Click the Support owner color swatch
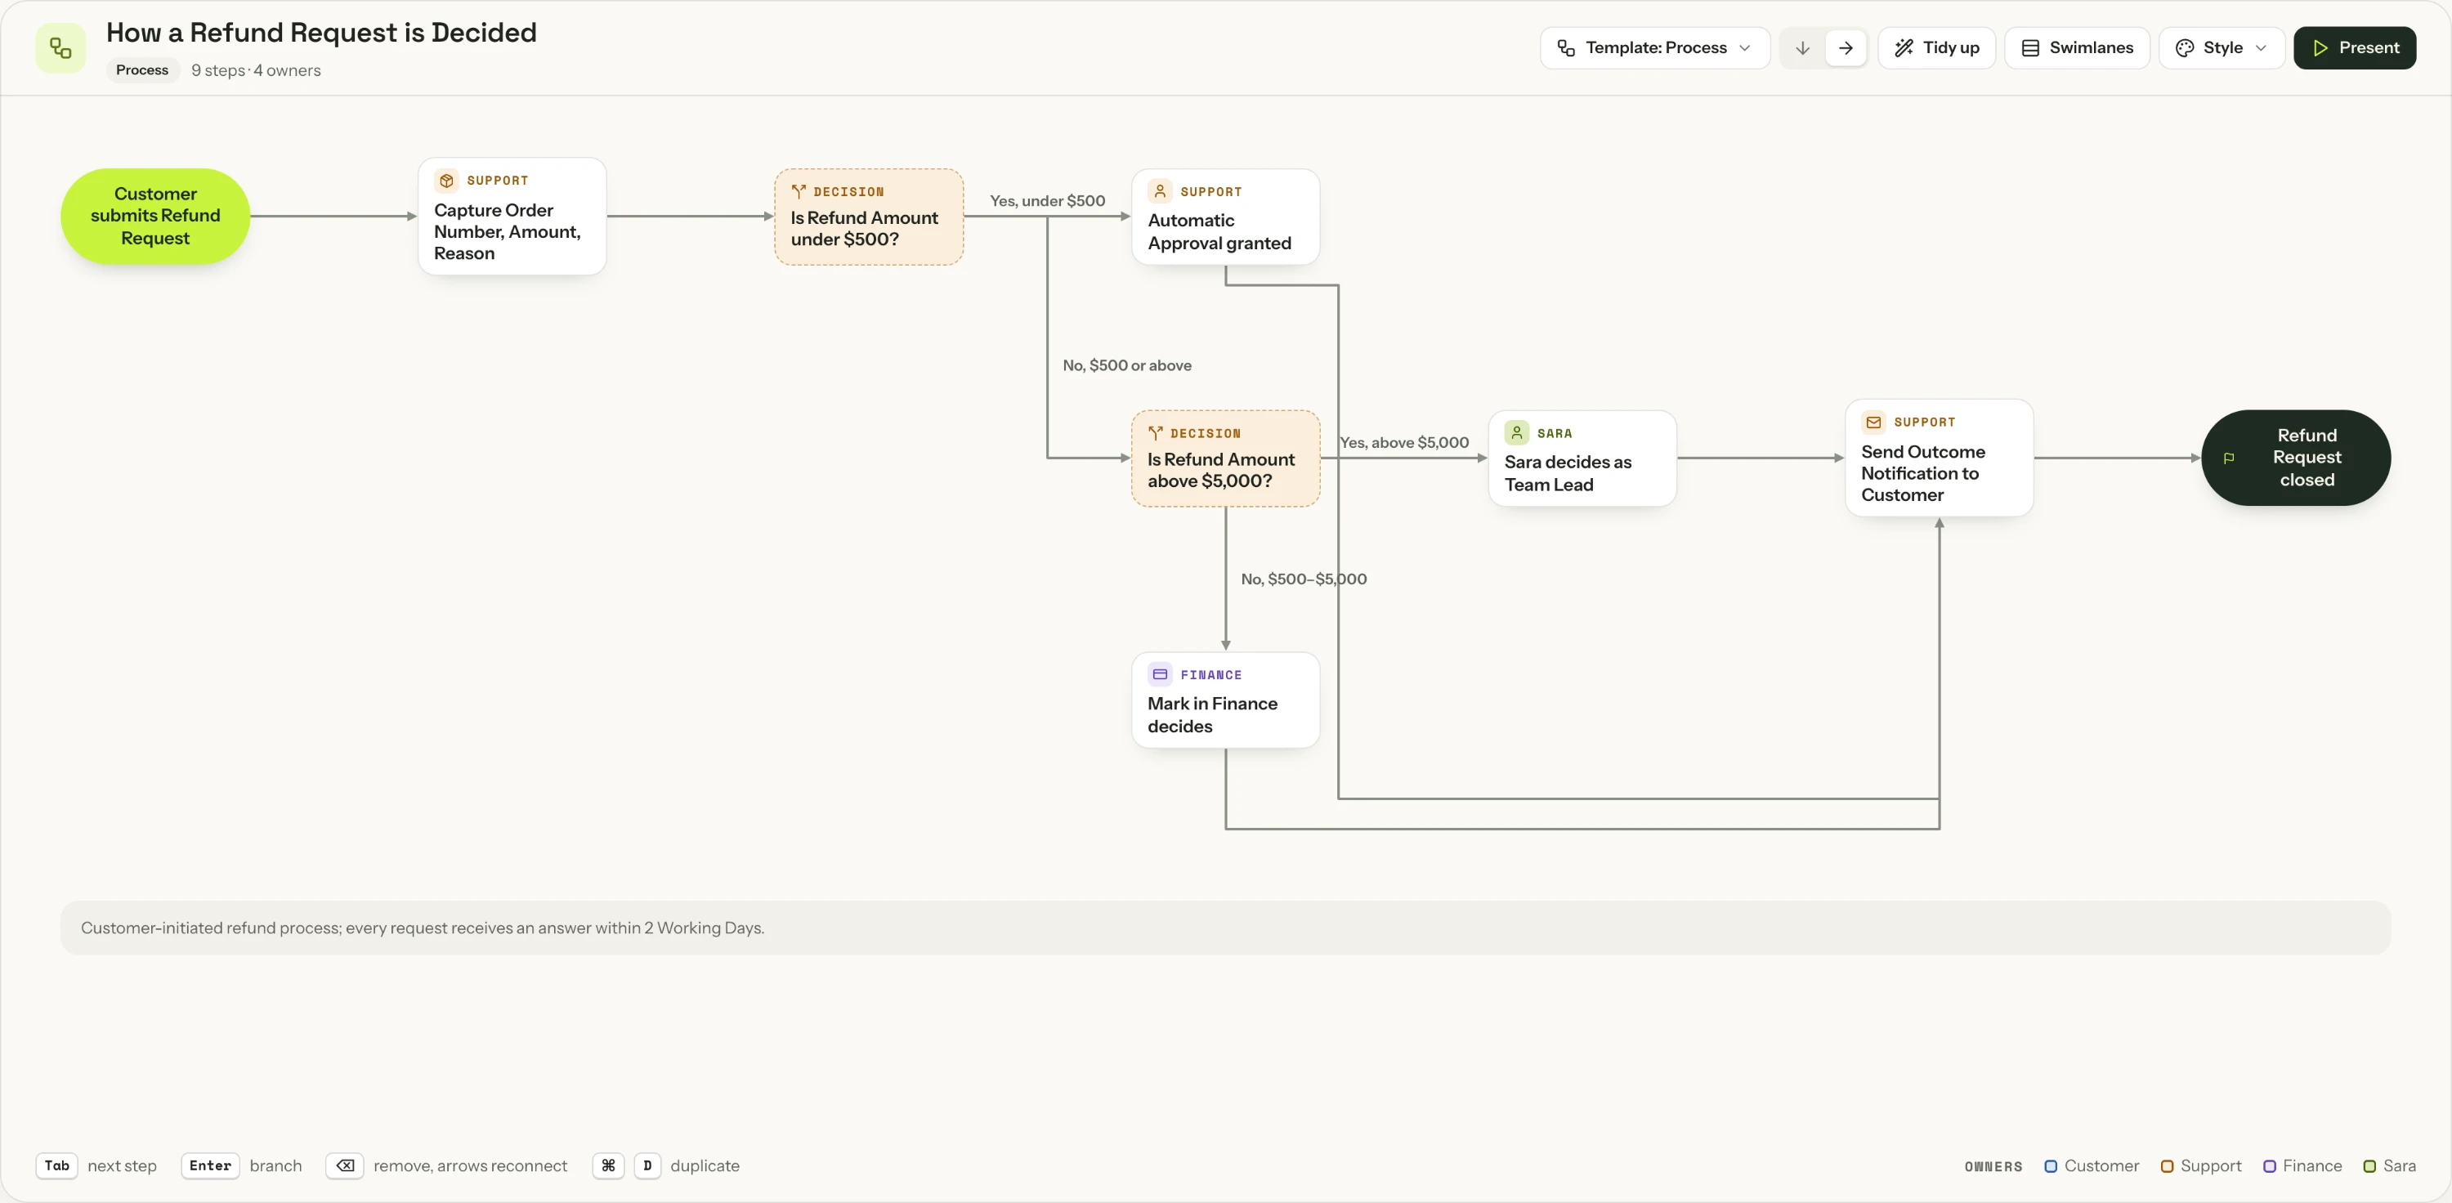This screenshot has width=2452, height=1203. 2167,1166
